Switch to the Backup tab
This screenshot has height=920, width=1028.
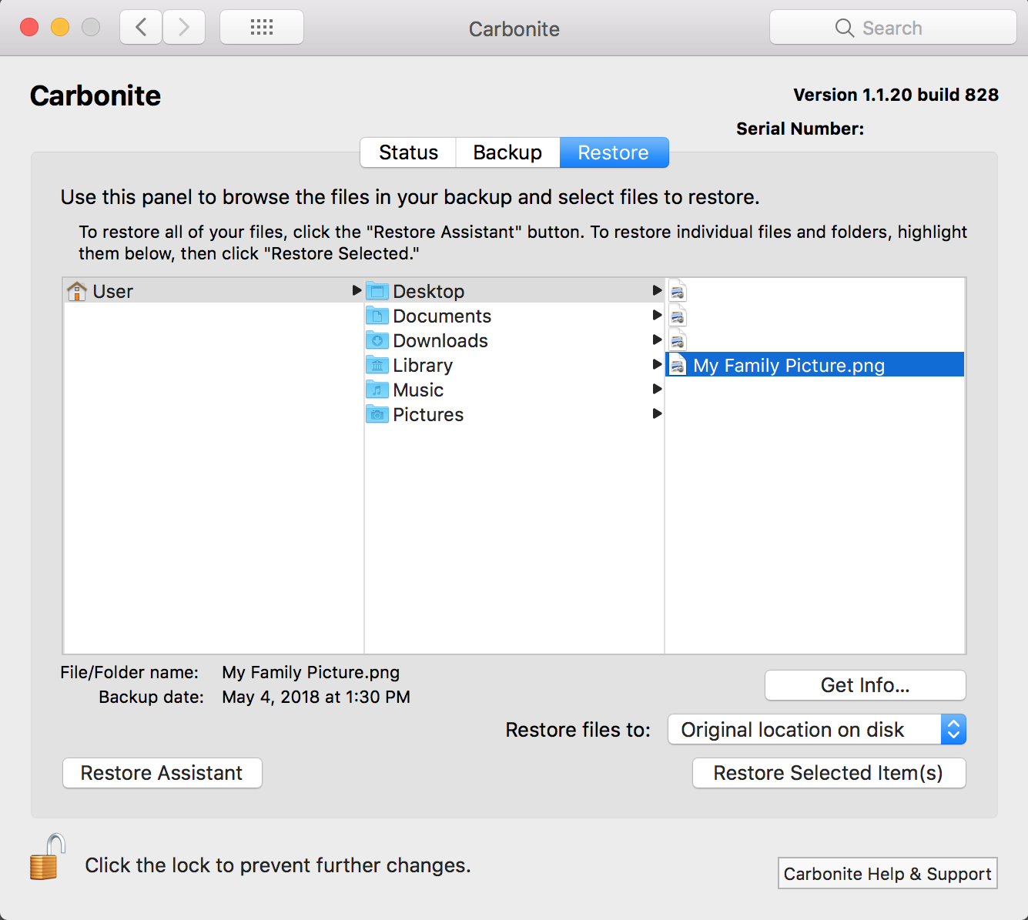(507, 152)
